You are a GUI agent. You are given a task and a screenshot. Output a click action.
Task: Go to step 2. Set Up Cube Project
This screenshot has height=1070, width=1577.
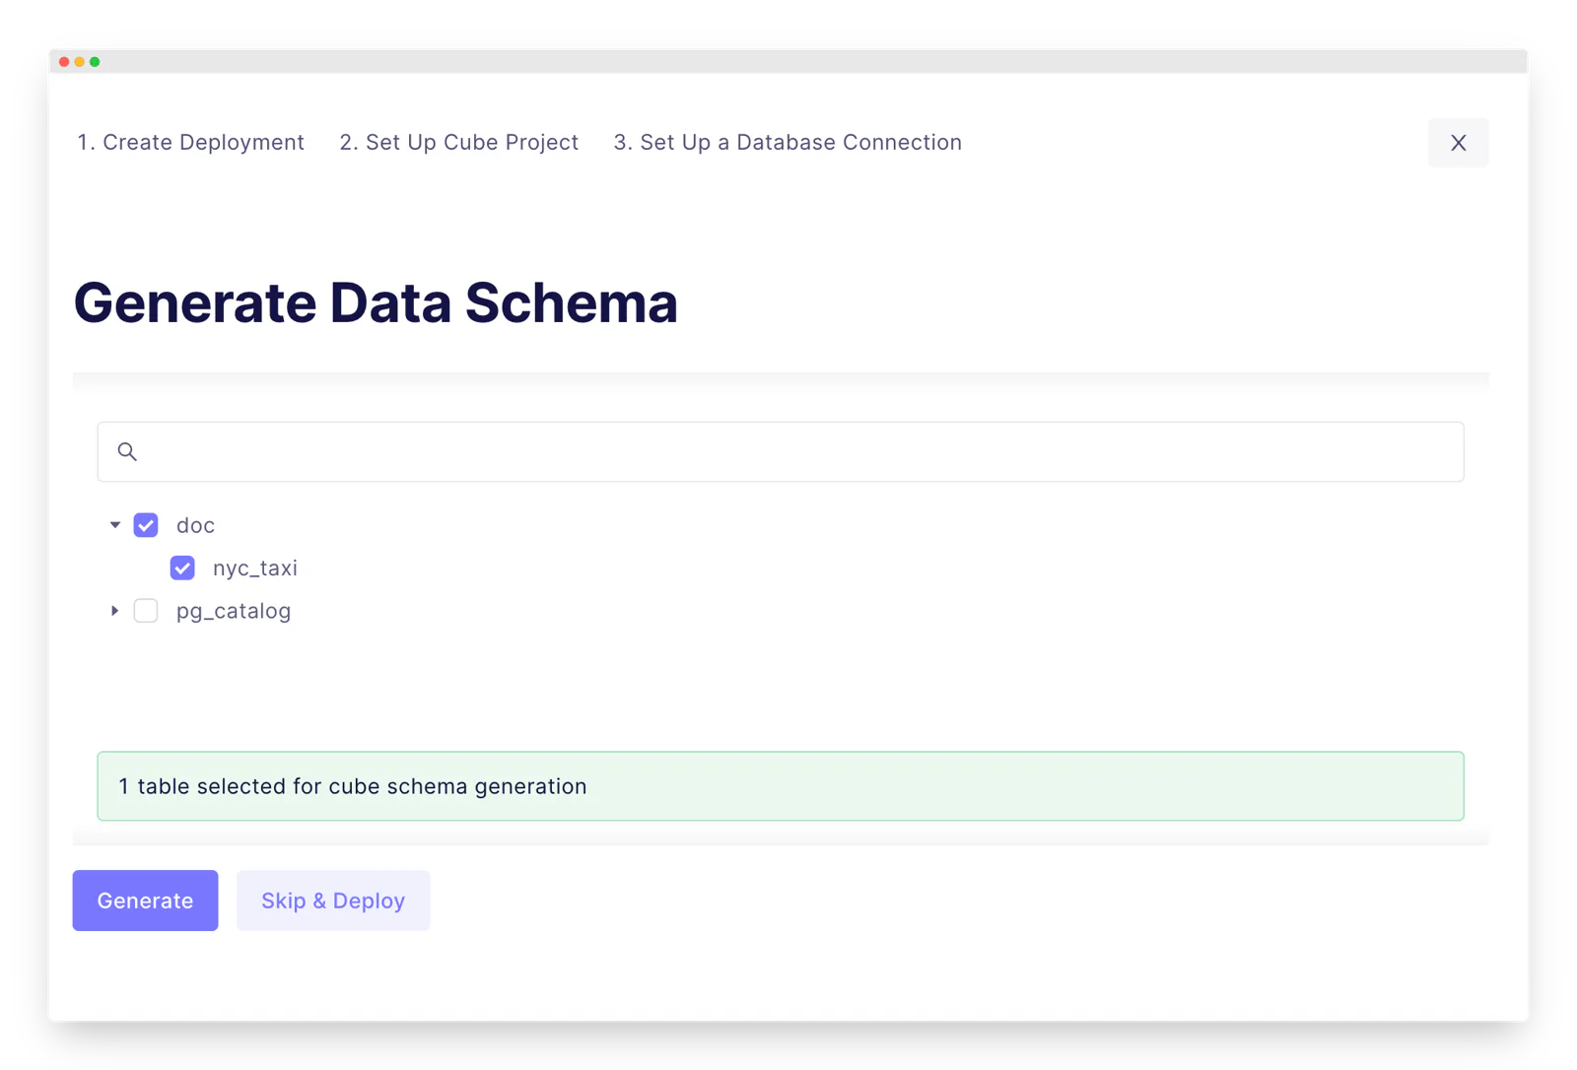coord(459,142)
